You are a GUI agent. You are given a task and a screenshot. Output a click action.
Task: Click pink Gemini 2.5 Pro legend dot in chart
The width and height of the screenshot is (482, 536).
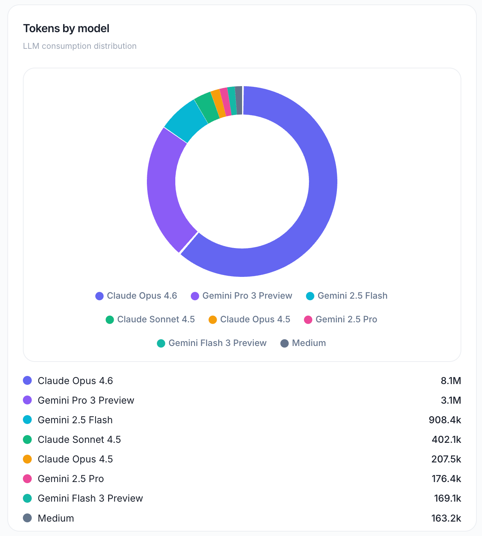click(x=308, y=320)
